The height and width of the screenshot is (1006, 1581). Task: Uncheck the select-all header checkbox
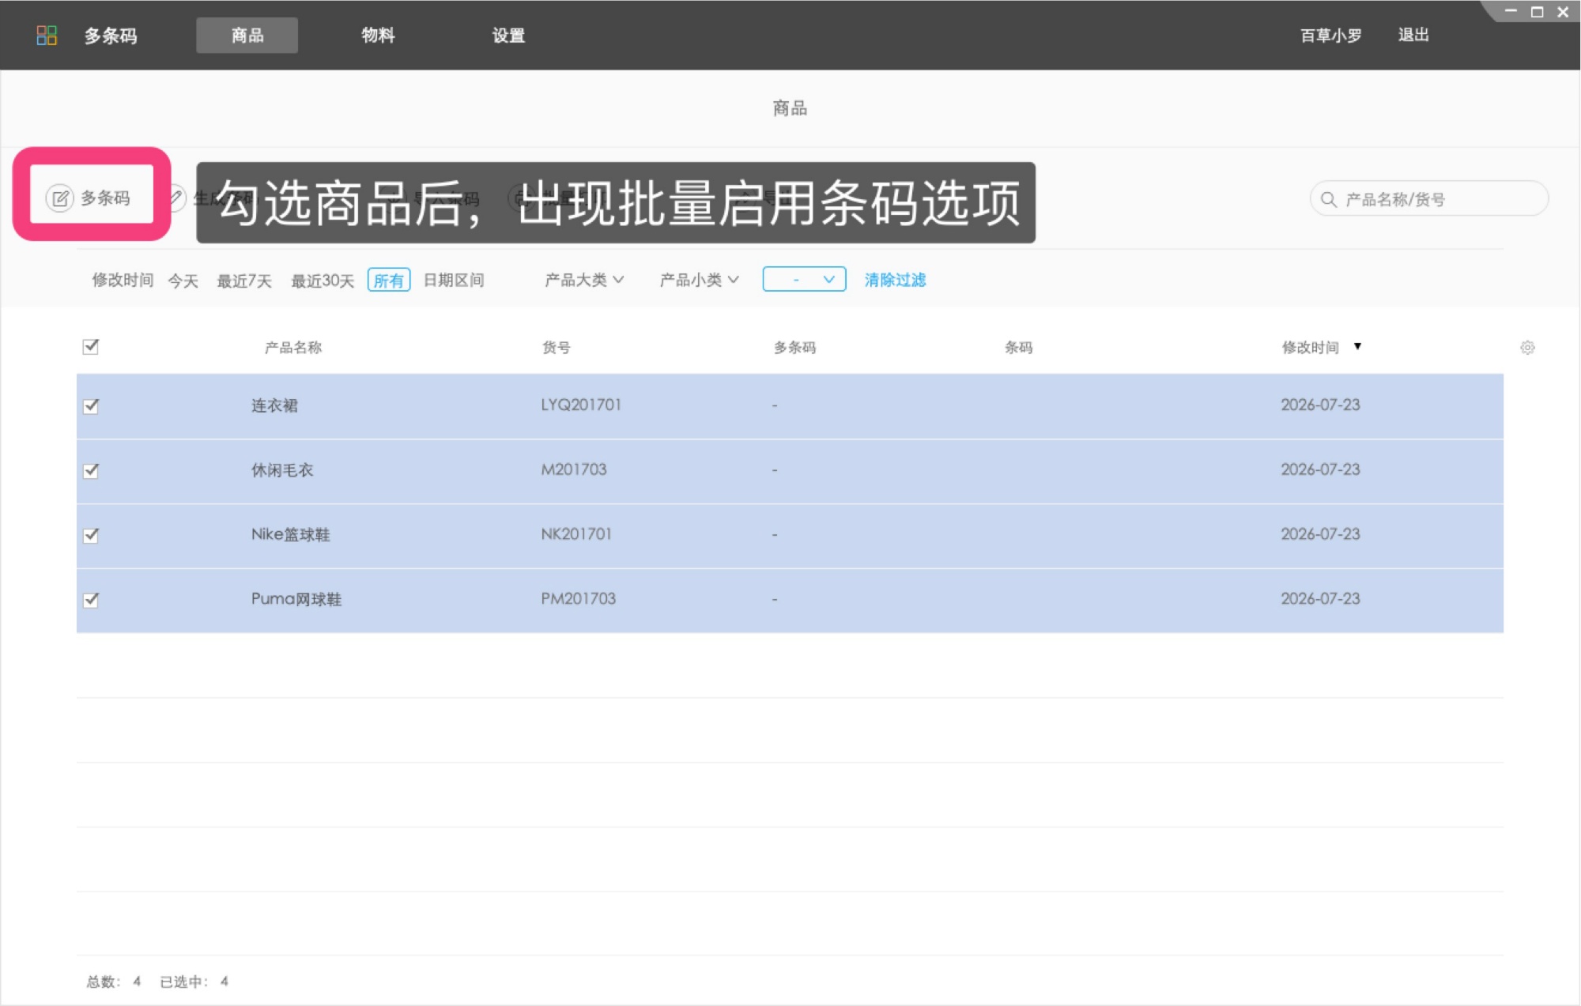[x=91, y=346]
